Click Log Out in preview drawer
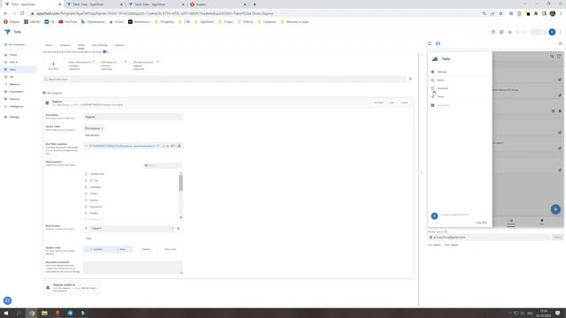 coord(481,223)
